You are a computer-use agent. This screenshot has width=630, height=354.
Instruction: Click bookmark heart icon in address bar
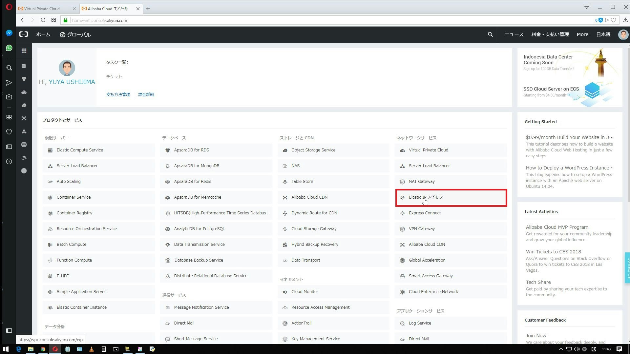613,20
